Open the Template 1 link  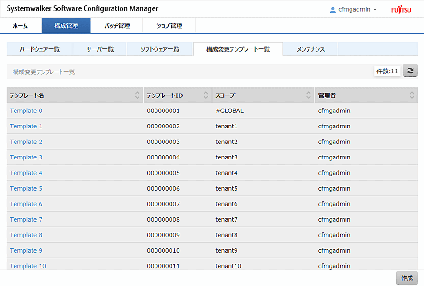click(x=26, y=126)
